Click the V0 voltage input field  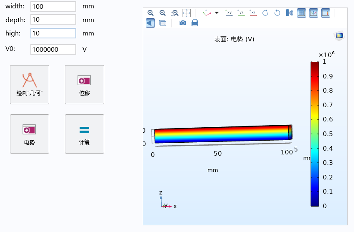click(x=53, y=49)
